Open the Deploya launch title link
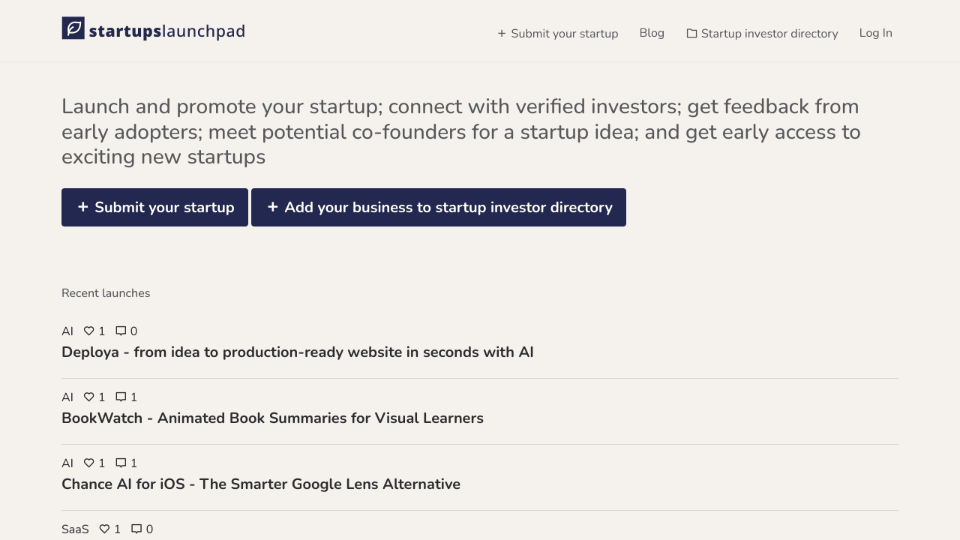Image resolution: width=960 pixels, height=540 pixels. click(297, 352)
